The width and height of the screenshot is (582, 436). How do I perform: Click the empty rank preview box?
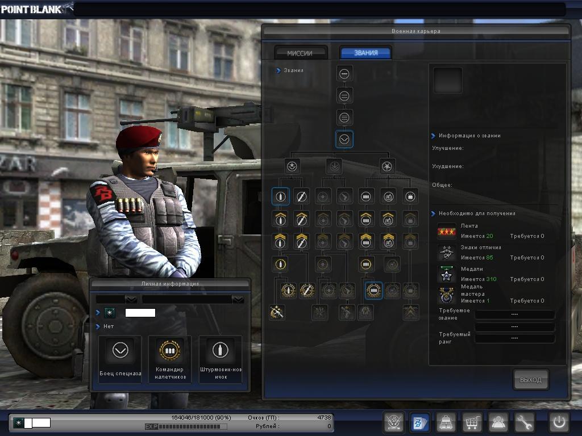[x=448, y=80]
